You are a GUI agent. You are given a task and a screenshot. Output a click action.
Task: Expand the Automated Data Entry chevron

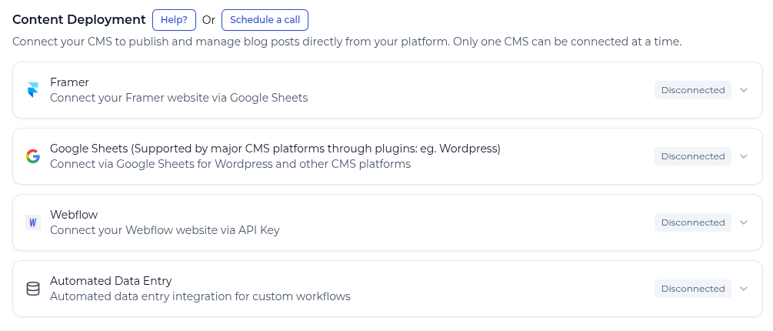tap(744, 289)
